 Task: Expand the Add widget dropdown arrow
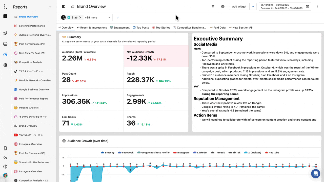(x=253, y=7)
